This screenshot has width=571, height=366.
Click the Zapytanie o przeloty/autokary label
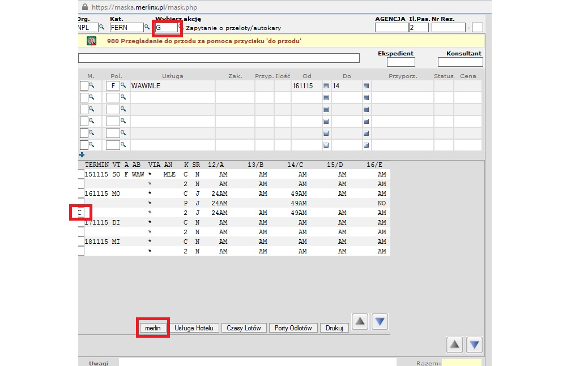point(233,28)
